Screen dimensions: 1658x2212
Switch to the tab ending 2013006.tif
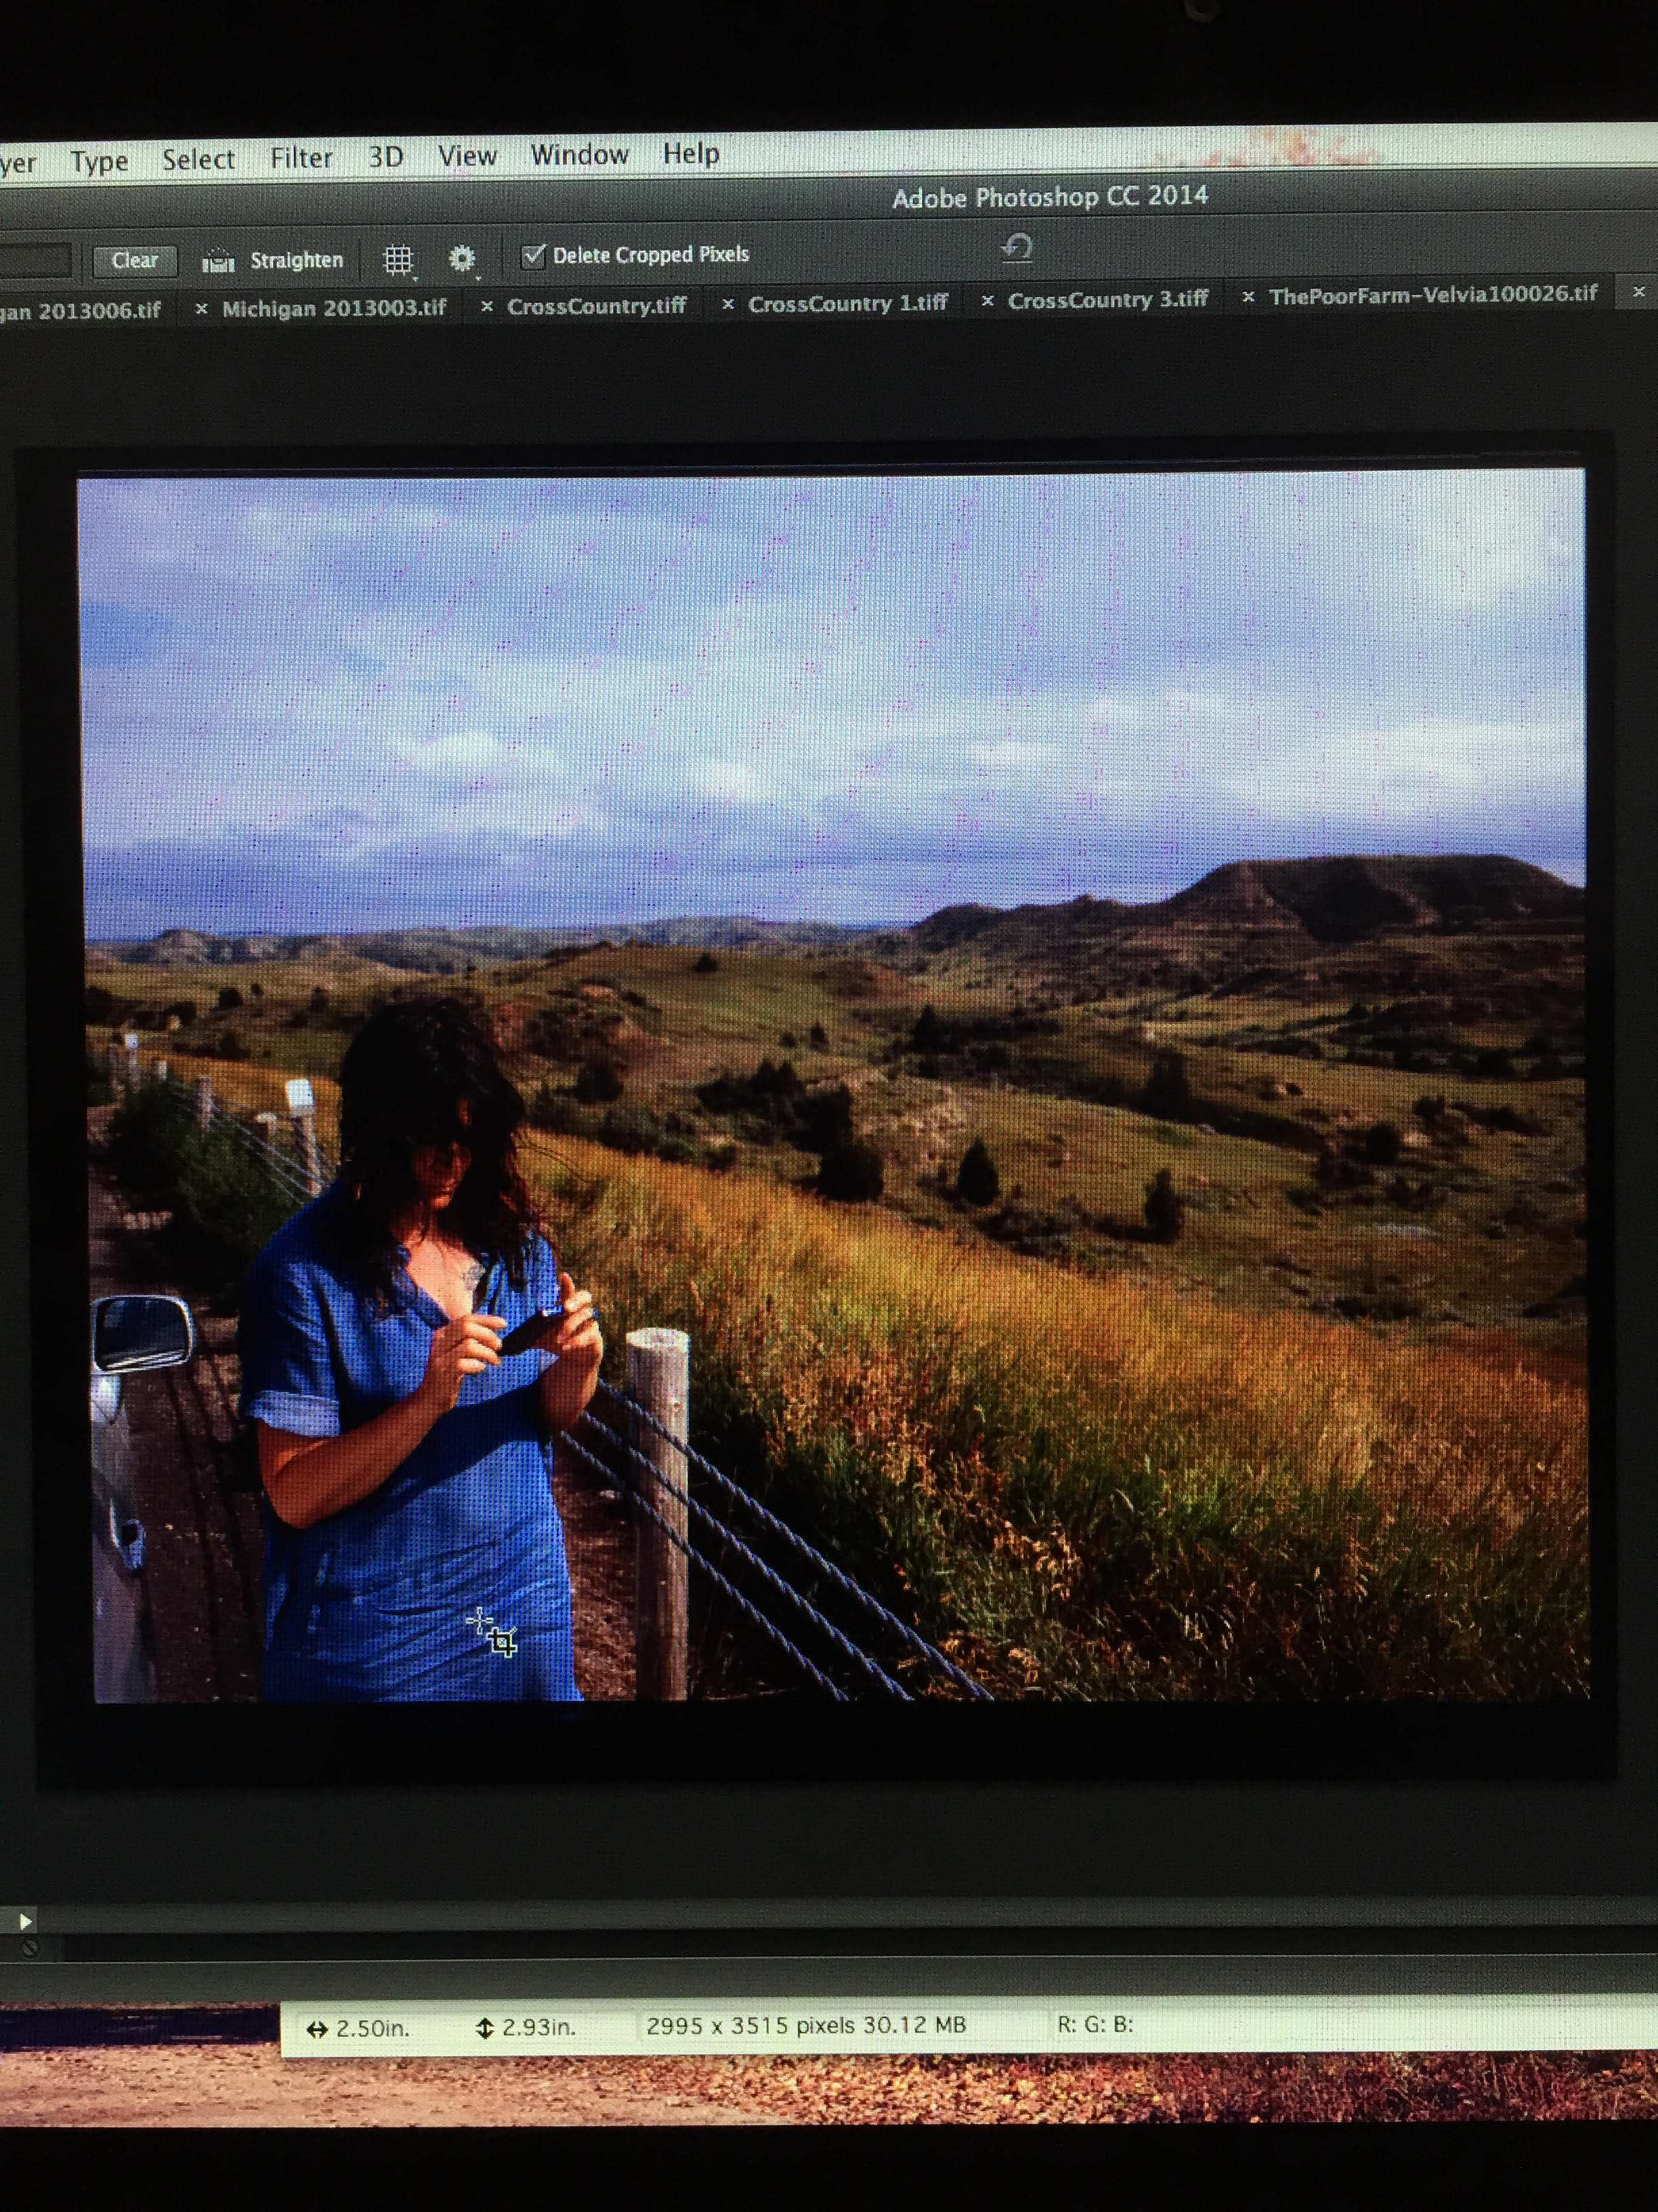coord(80,311)
